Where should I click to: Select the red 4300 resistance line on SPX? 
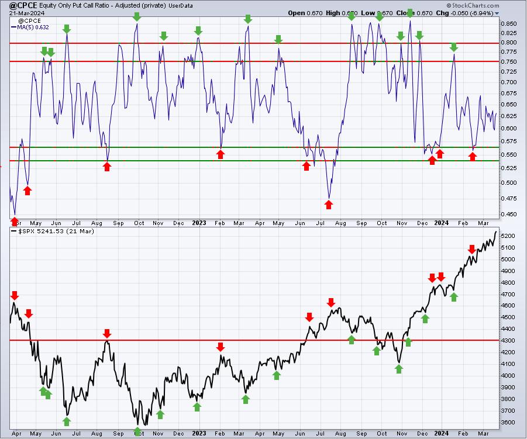click(254, 340)
